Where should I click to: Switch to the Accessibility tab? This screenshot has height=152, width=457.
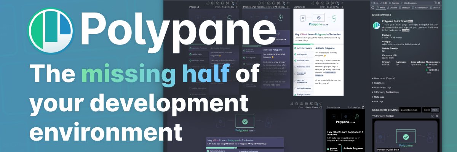click(x=419, y=8)
